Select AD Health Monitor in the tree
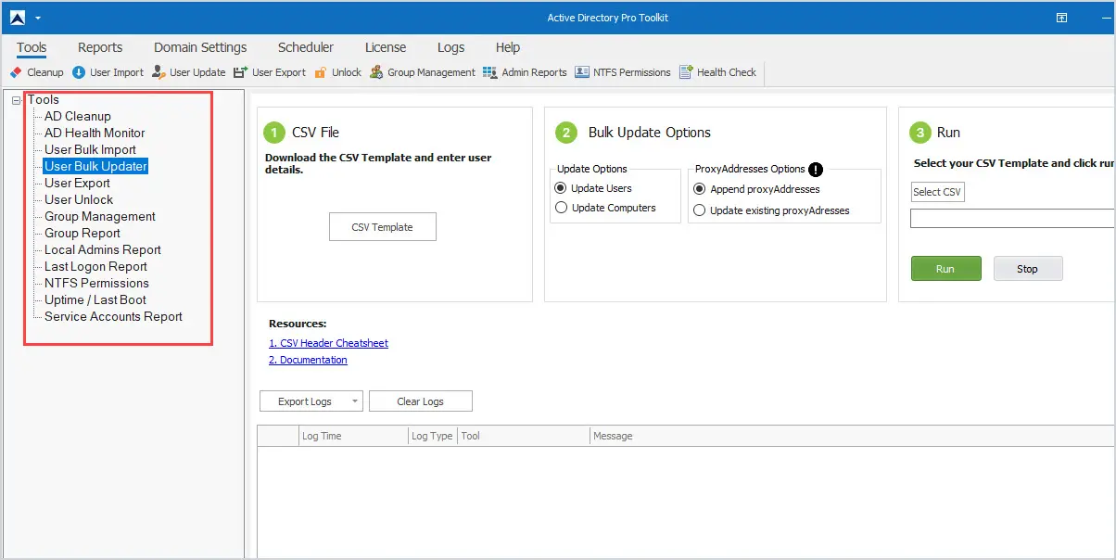The width and height of the screenshot is (1116, 560). pyautogui.click(x=95, y=133)
